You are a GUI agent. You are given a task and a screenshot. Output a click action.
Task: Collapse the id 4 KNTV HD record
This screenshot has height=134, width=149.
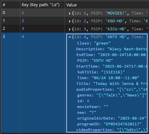click(70, 37)
